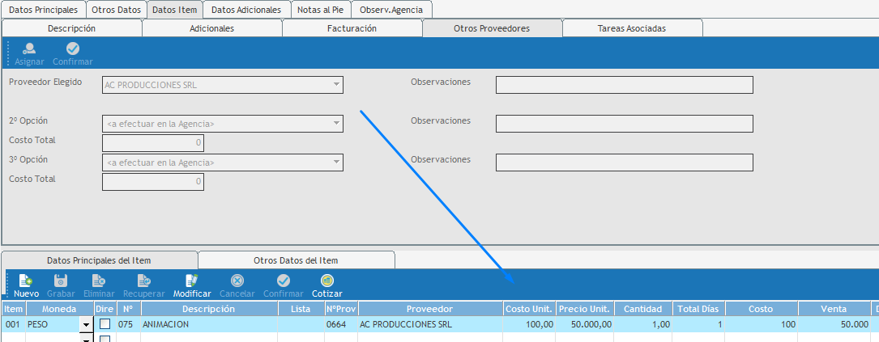
Task: Click the Asignar provider icon
Action: (29, 49)
